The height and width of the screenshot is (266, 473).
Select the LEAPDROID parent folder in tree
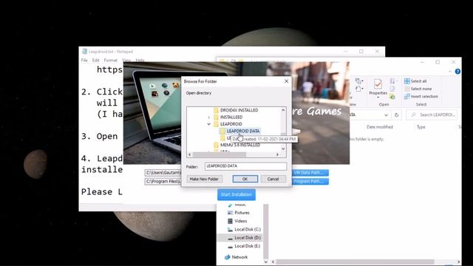coord(231,124)
